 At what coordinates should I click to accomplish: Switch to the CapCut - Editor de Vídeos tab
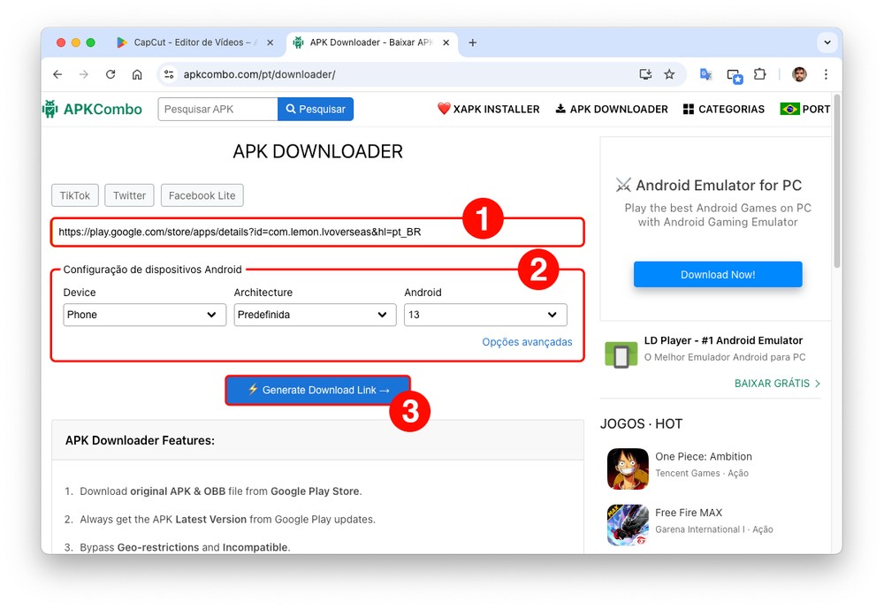[194, 42]
